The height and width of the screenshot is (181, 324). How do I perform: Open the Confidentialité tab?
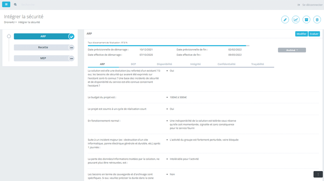pos(226,64)
